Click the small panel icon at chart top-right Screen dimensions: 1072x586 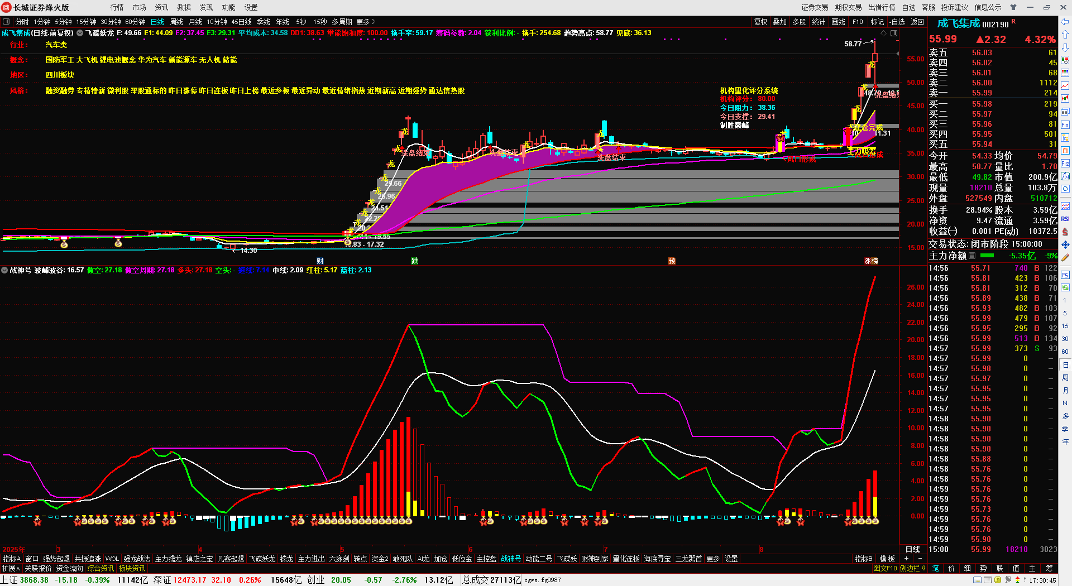[894, 33]
